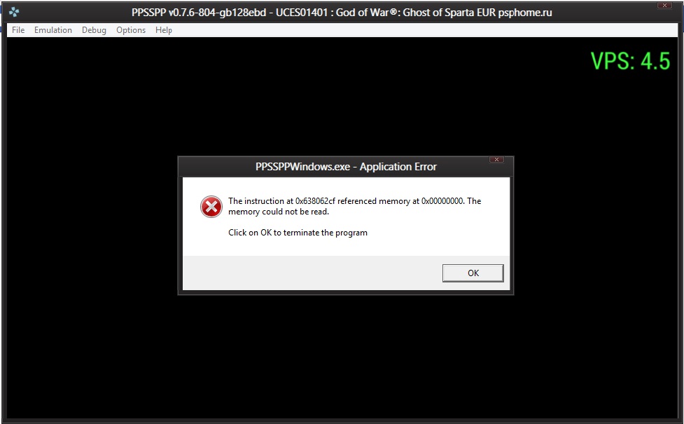684x424 pixels.
Task: Click the Application Error dialog title bar
Action: [x=345, y=167]
